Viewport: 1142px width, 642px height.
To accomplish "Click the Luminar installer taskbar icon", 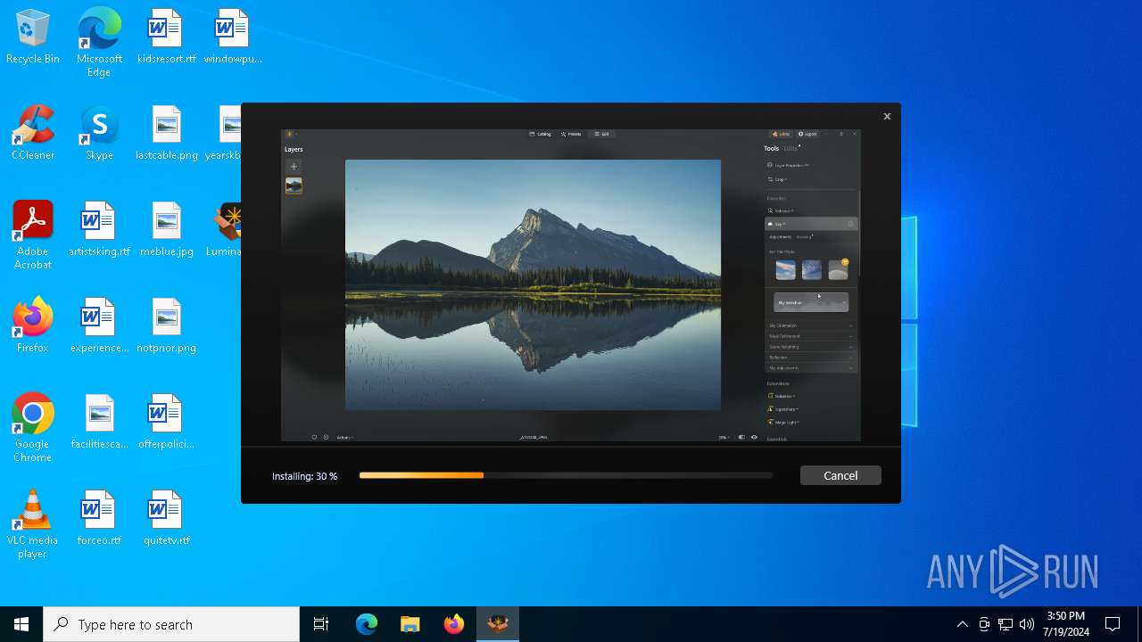I will 498,624.
